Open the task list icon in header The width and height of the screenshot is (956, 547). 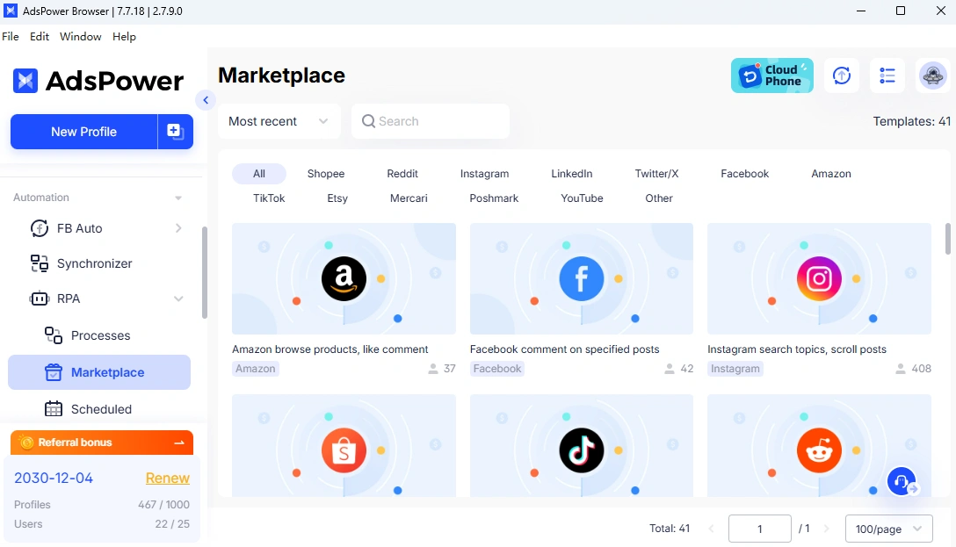coord(887,76)
